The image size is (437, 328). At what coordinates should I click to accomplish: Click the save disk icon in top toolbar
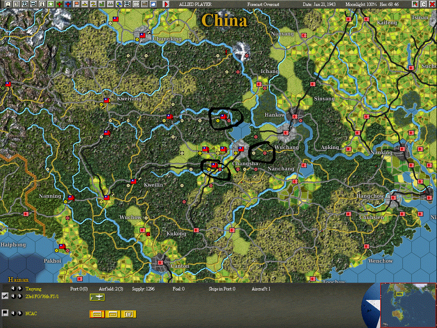pyautogui.click(x=8, y=4)
